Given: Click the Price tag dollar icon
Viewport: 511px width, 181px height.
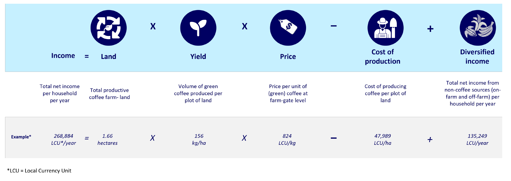Looking at the screenshot, I should click(x=288, y=28).
